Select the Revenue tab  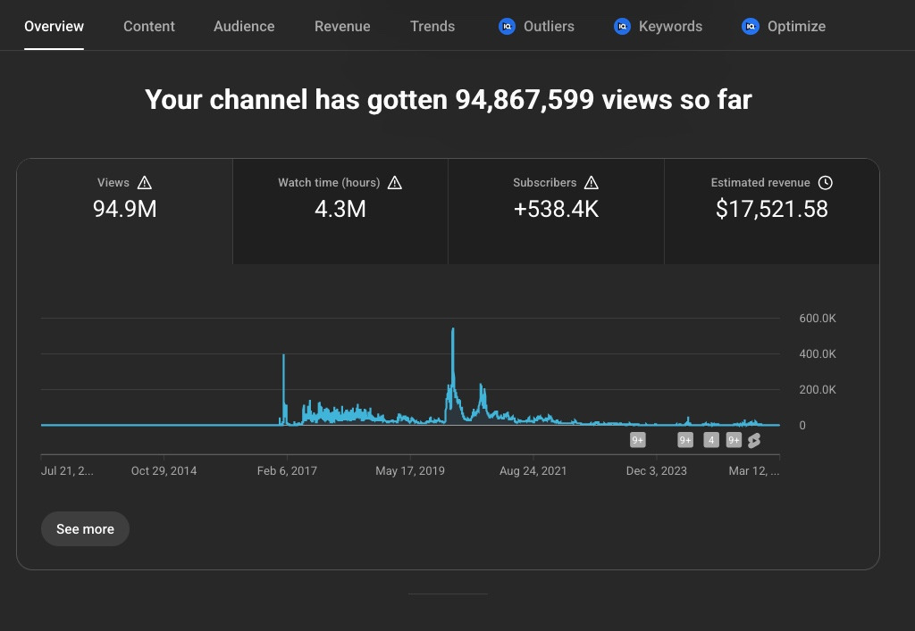pyautogui.click(x=342, y=27)
